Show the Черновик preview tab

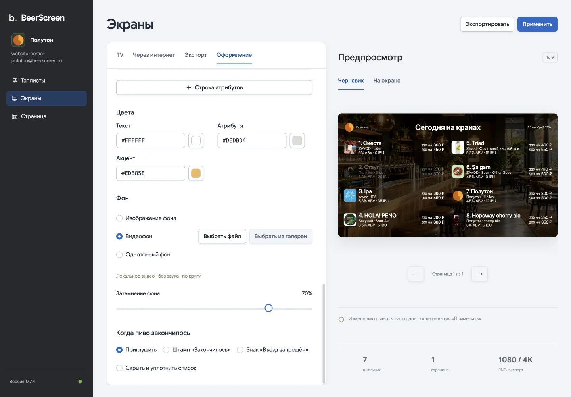351,80
